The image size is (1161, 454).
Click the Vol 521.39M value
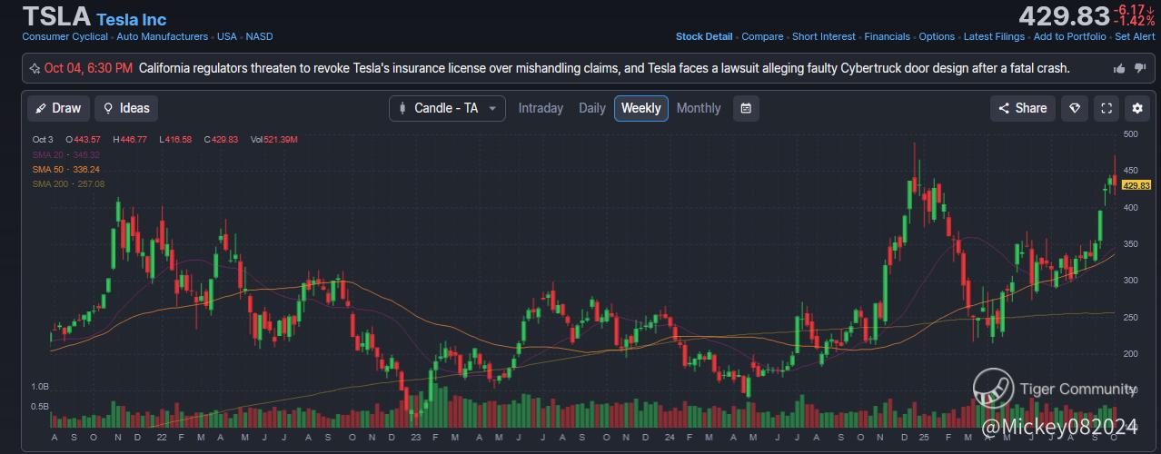pos(274,140)
